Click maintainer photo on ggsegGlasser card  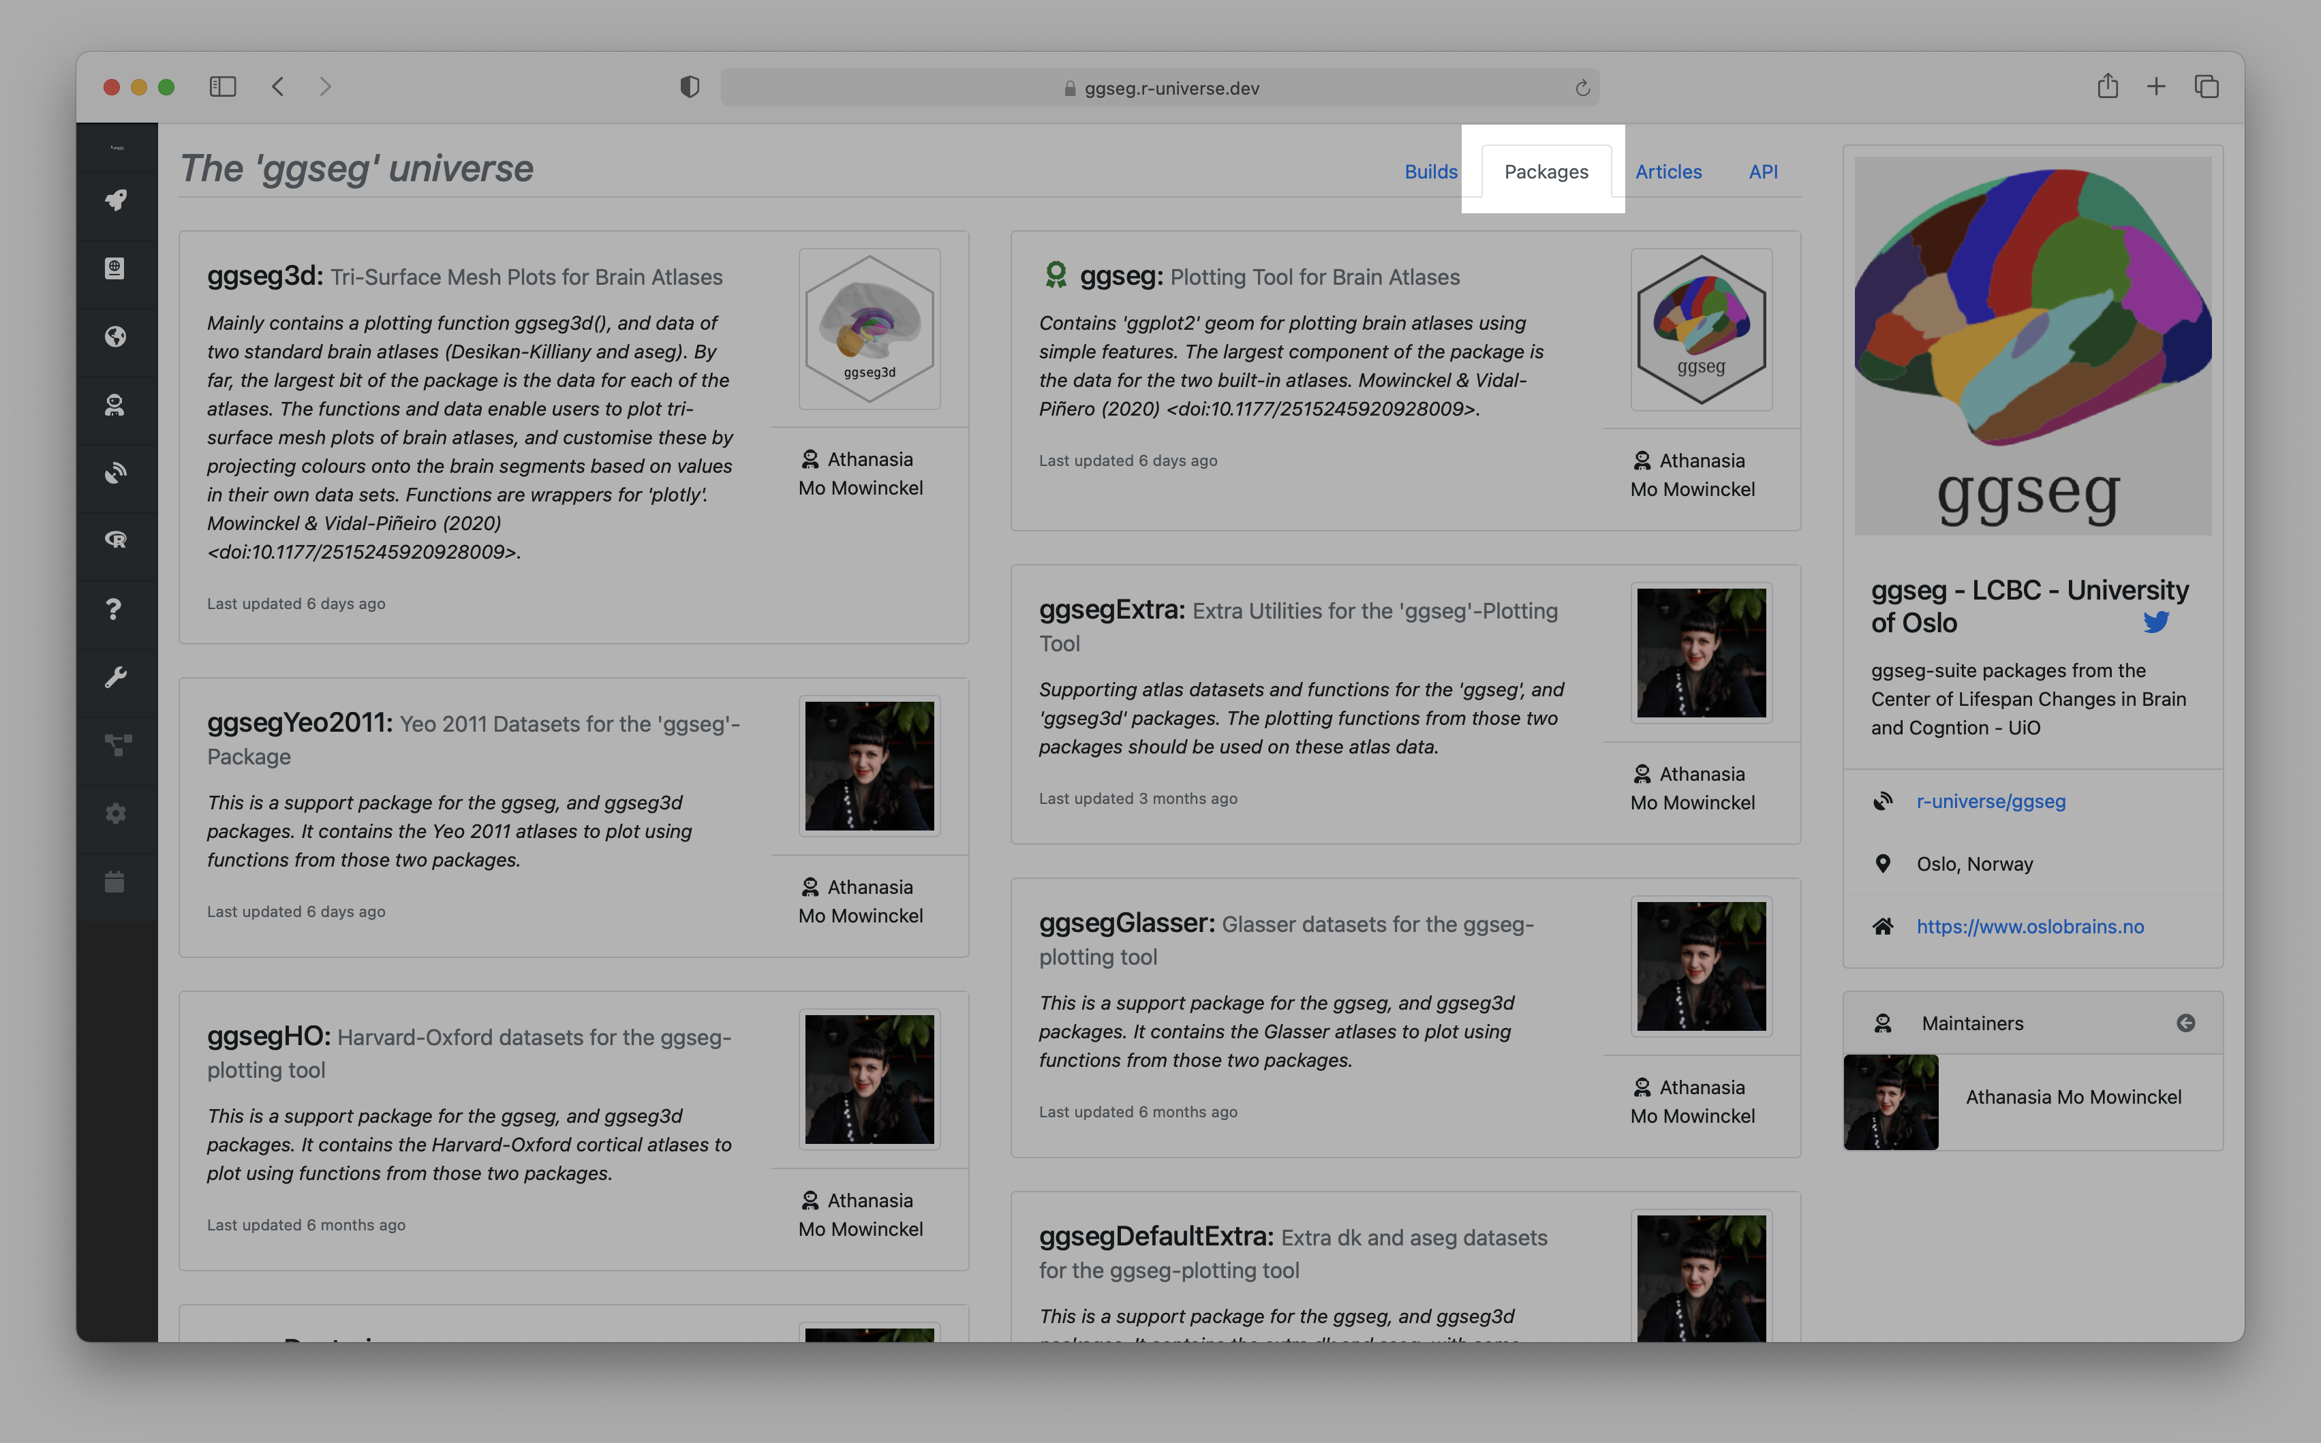(x=1702, y=966)
